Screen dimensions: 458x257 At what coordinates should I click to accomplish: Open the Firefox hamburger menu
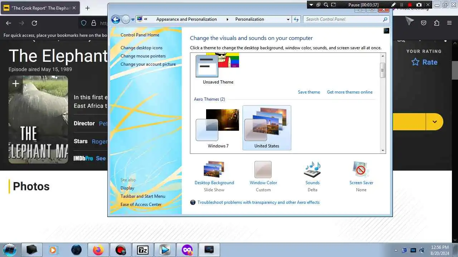[x=449, y=23]
